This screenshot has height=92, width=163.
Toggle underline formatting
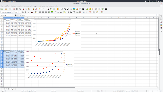29,12
